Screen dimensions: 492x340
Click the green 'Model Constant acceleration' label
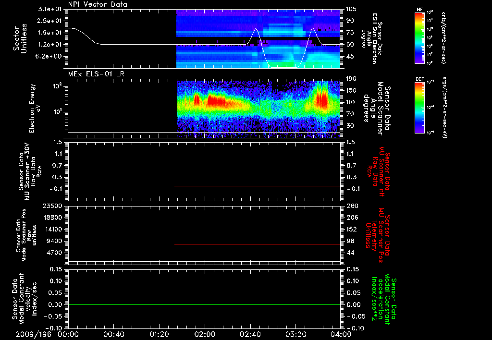384,299
